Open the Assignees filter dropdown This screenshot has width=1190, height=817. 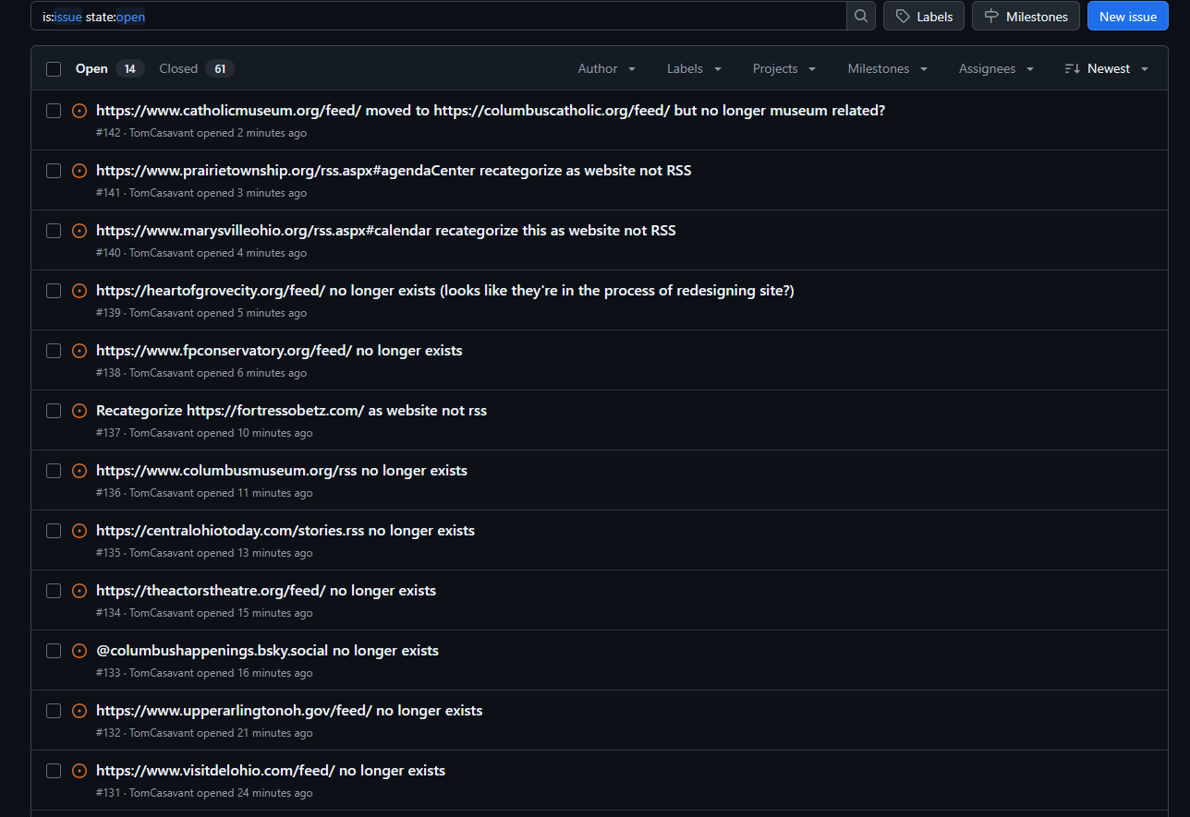click(x=996, y=69)
